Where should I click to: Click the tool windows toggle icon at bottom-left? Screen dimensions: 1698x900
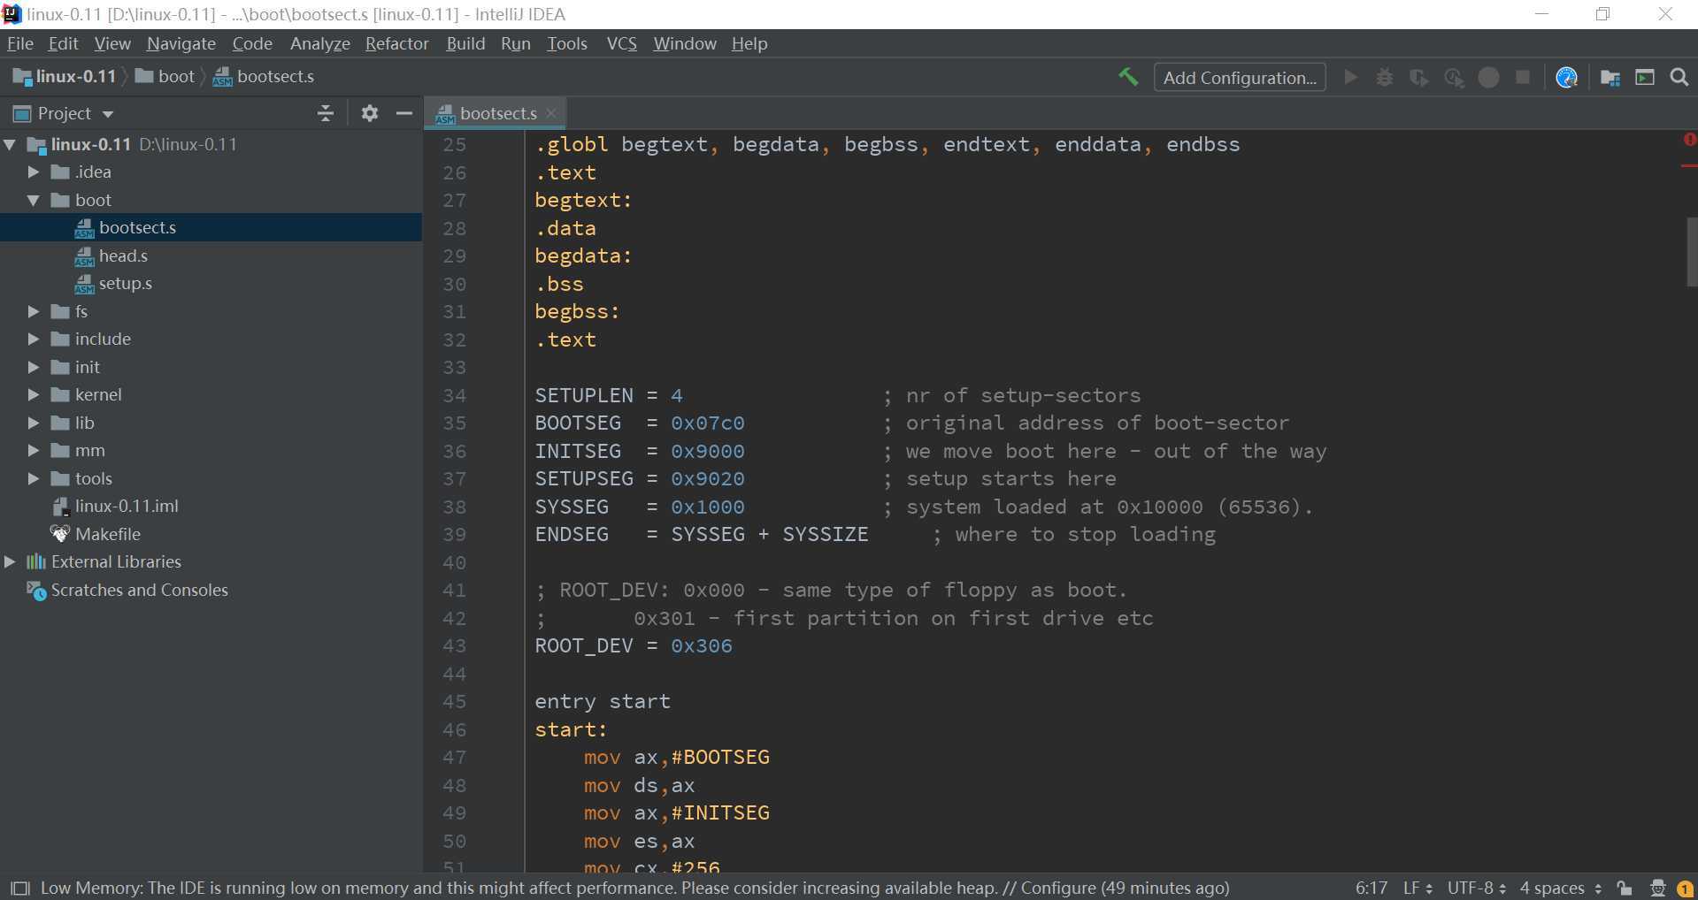point(19,888)
